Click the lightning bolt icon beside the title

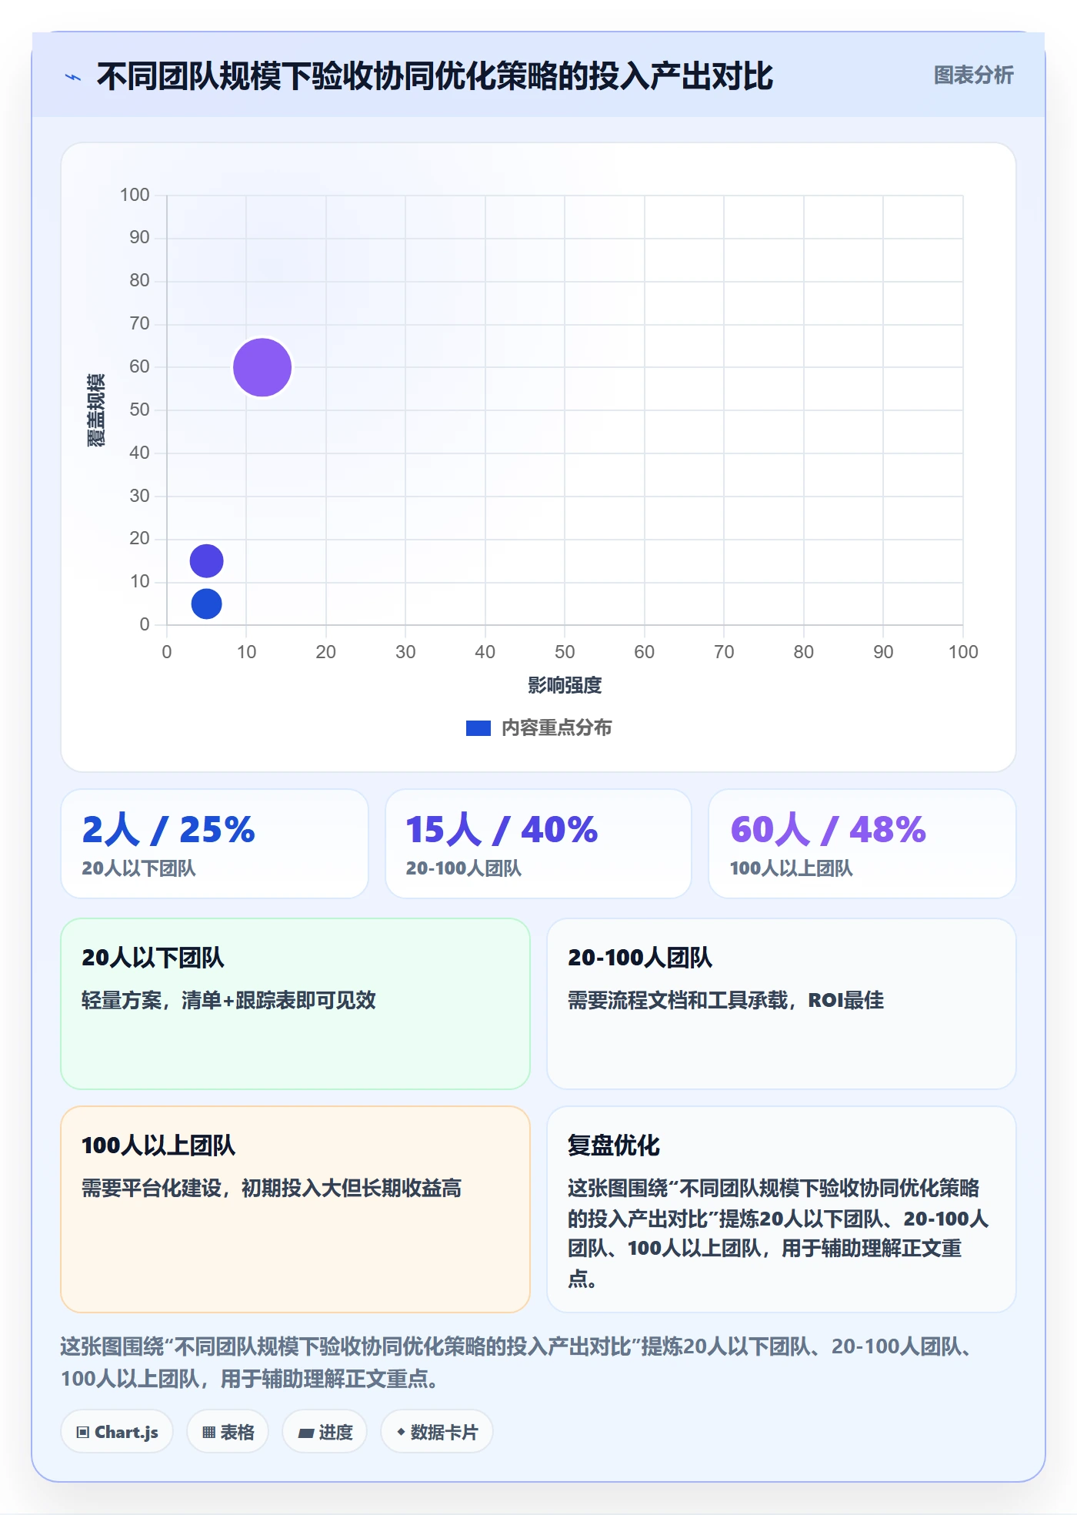pos(73,77)
